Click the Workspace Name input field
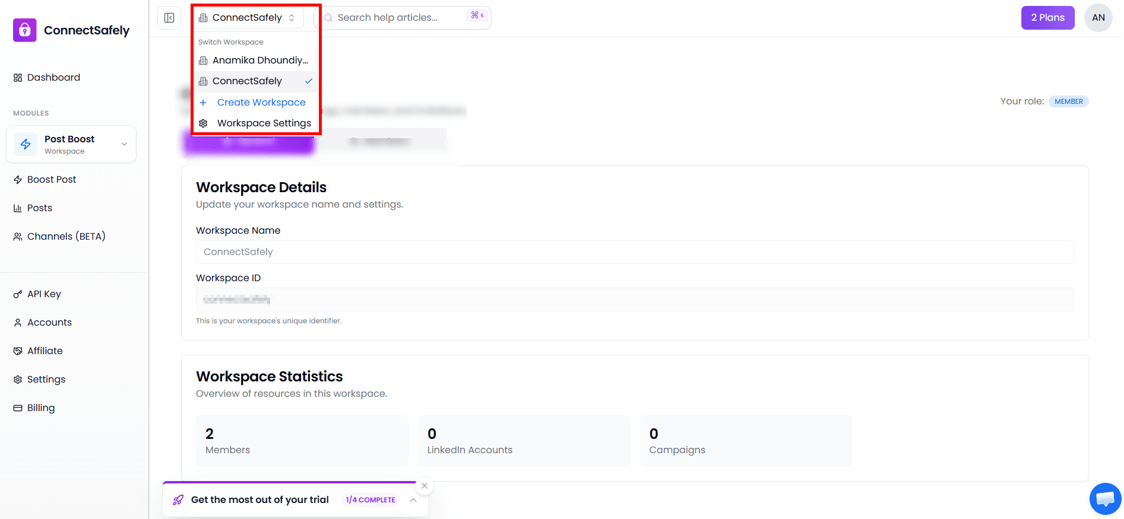 (634, 252)
